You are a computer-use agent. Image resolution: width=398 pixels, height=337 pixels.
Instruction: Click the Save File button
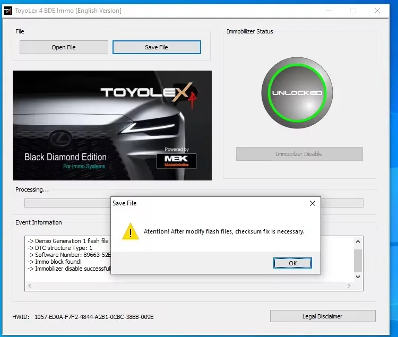pos(157,47)
